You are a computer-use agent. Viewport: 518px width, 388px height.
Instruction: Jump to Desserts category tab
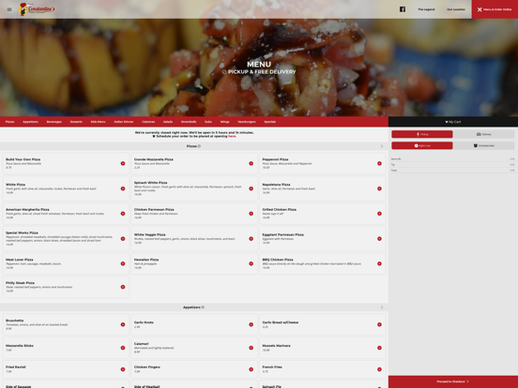[76, 122]
